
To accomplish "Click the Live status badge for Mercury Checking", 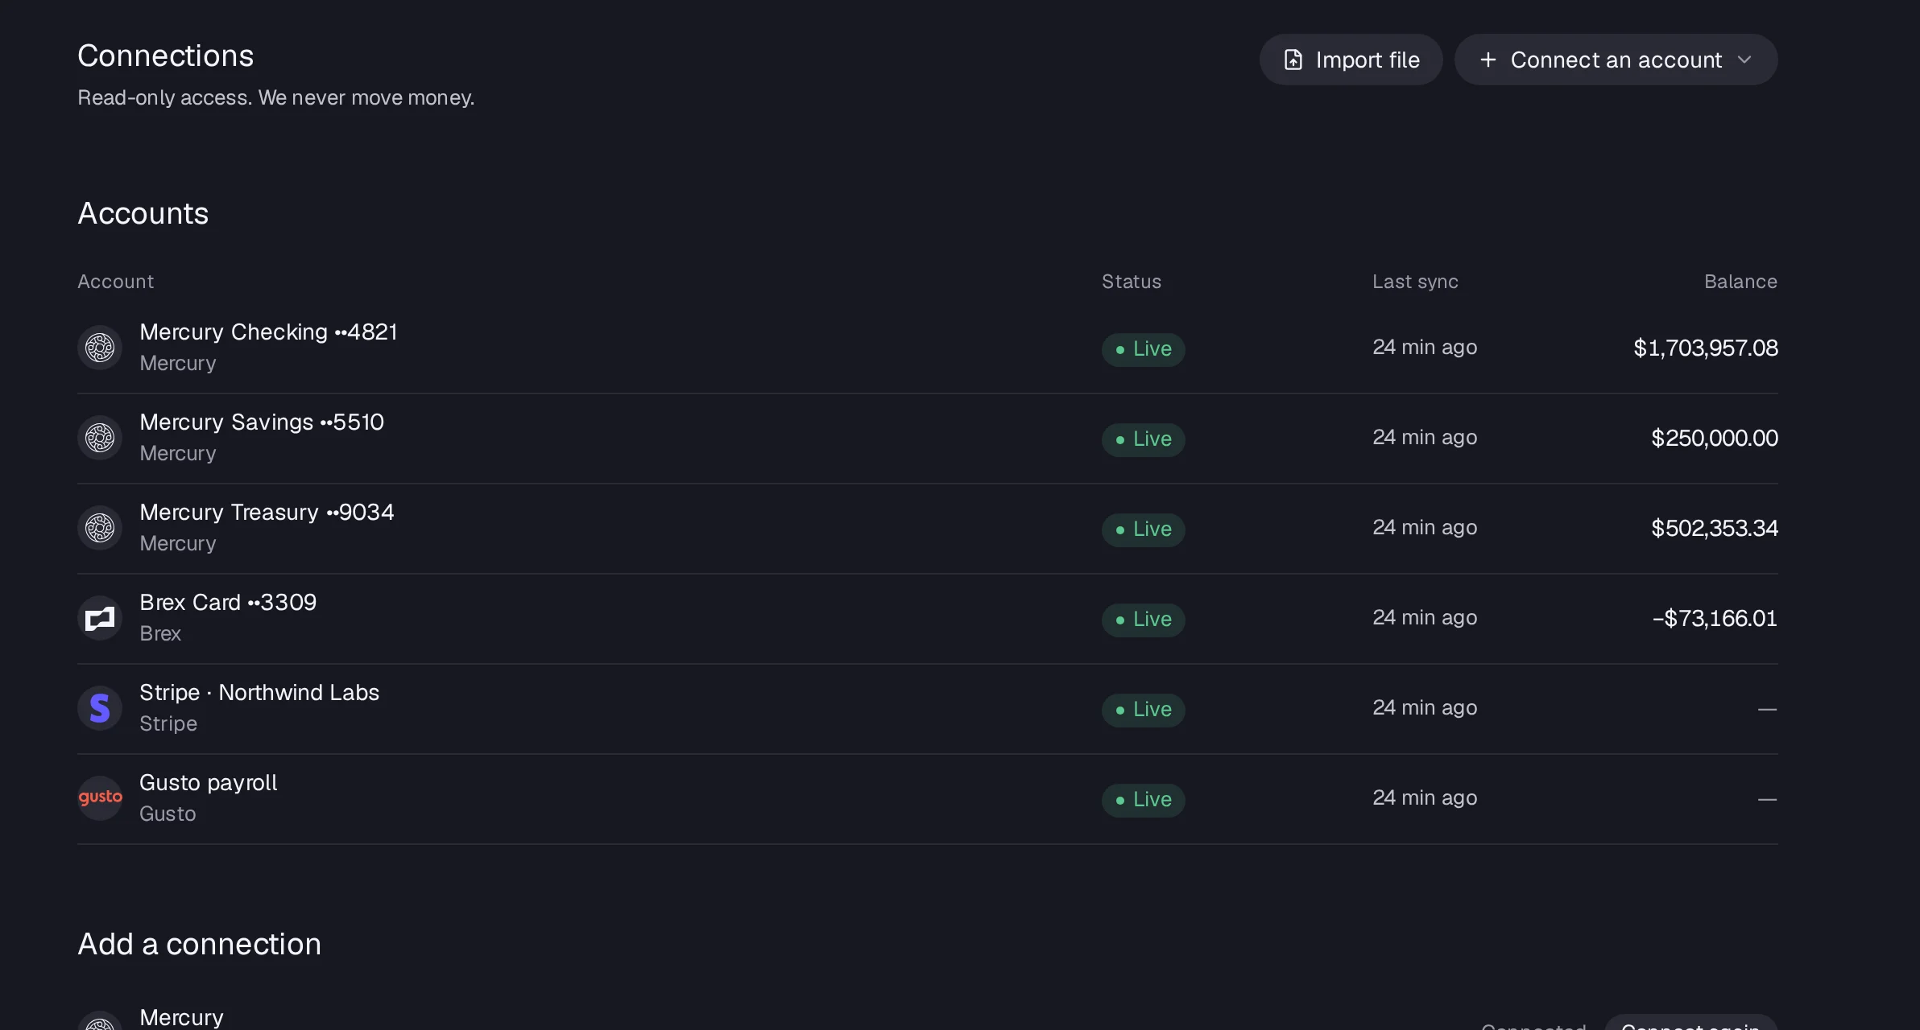I will click(1143, 349).
